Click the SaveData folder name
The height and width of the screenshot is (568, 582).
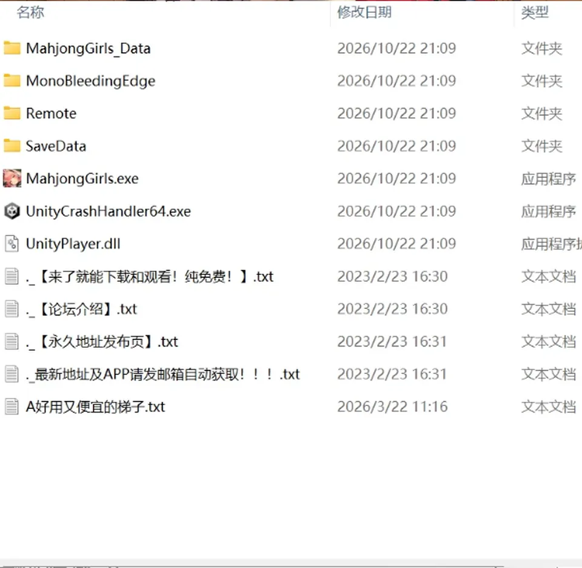pos(56,146)
